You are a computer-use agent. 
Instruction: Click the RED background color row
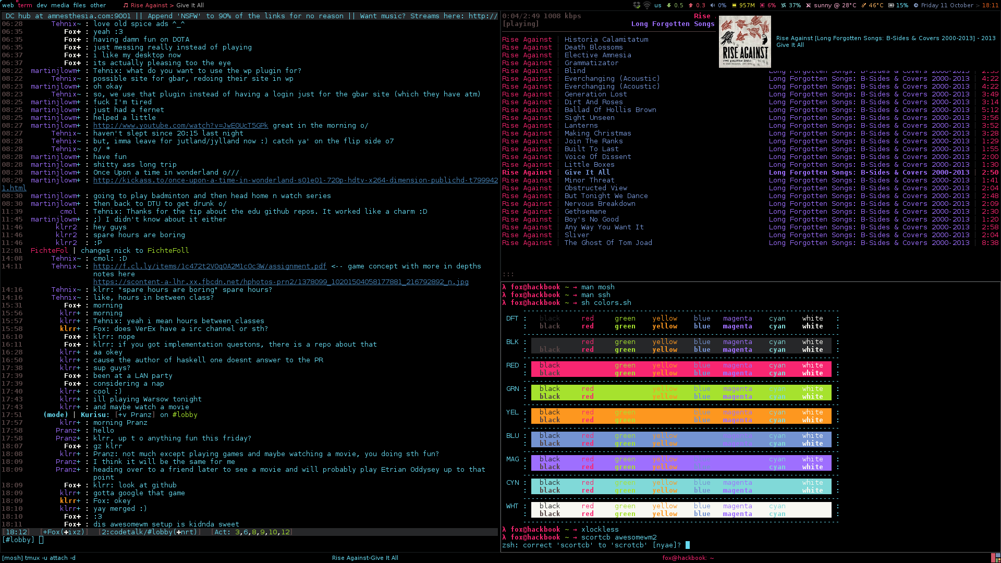(681, 369)
